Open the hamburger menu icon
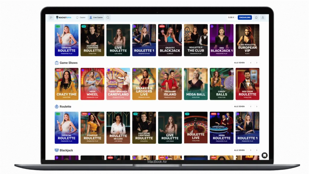Image resolution: width=309 pixels, height=174 pixels. [51, 18]
